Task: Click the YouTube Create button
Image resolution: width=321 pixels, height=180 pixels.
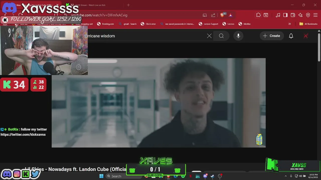Action: [x=272, y=36]
